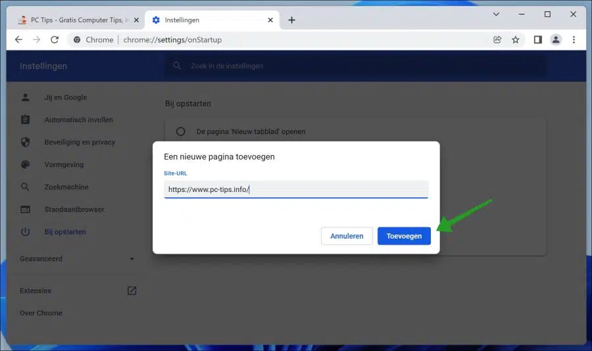
Task: Click the shield icon beside Beveiliging en privacy
Action: 25,142
